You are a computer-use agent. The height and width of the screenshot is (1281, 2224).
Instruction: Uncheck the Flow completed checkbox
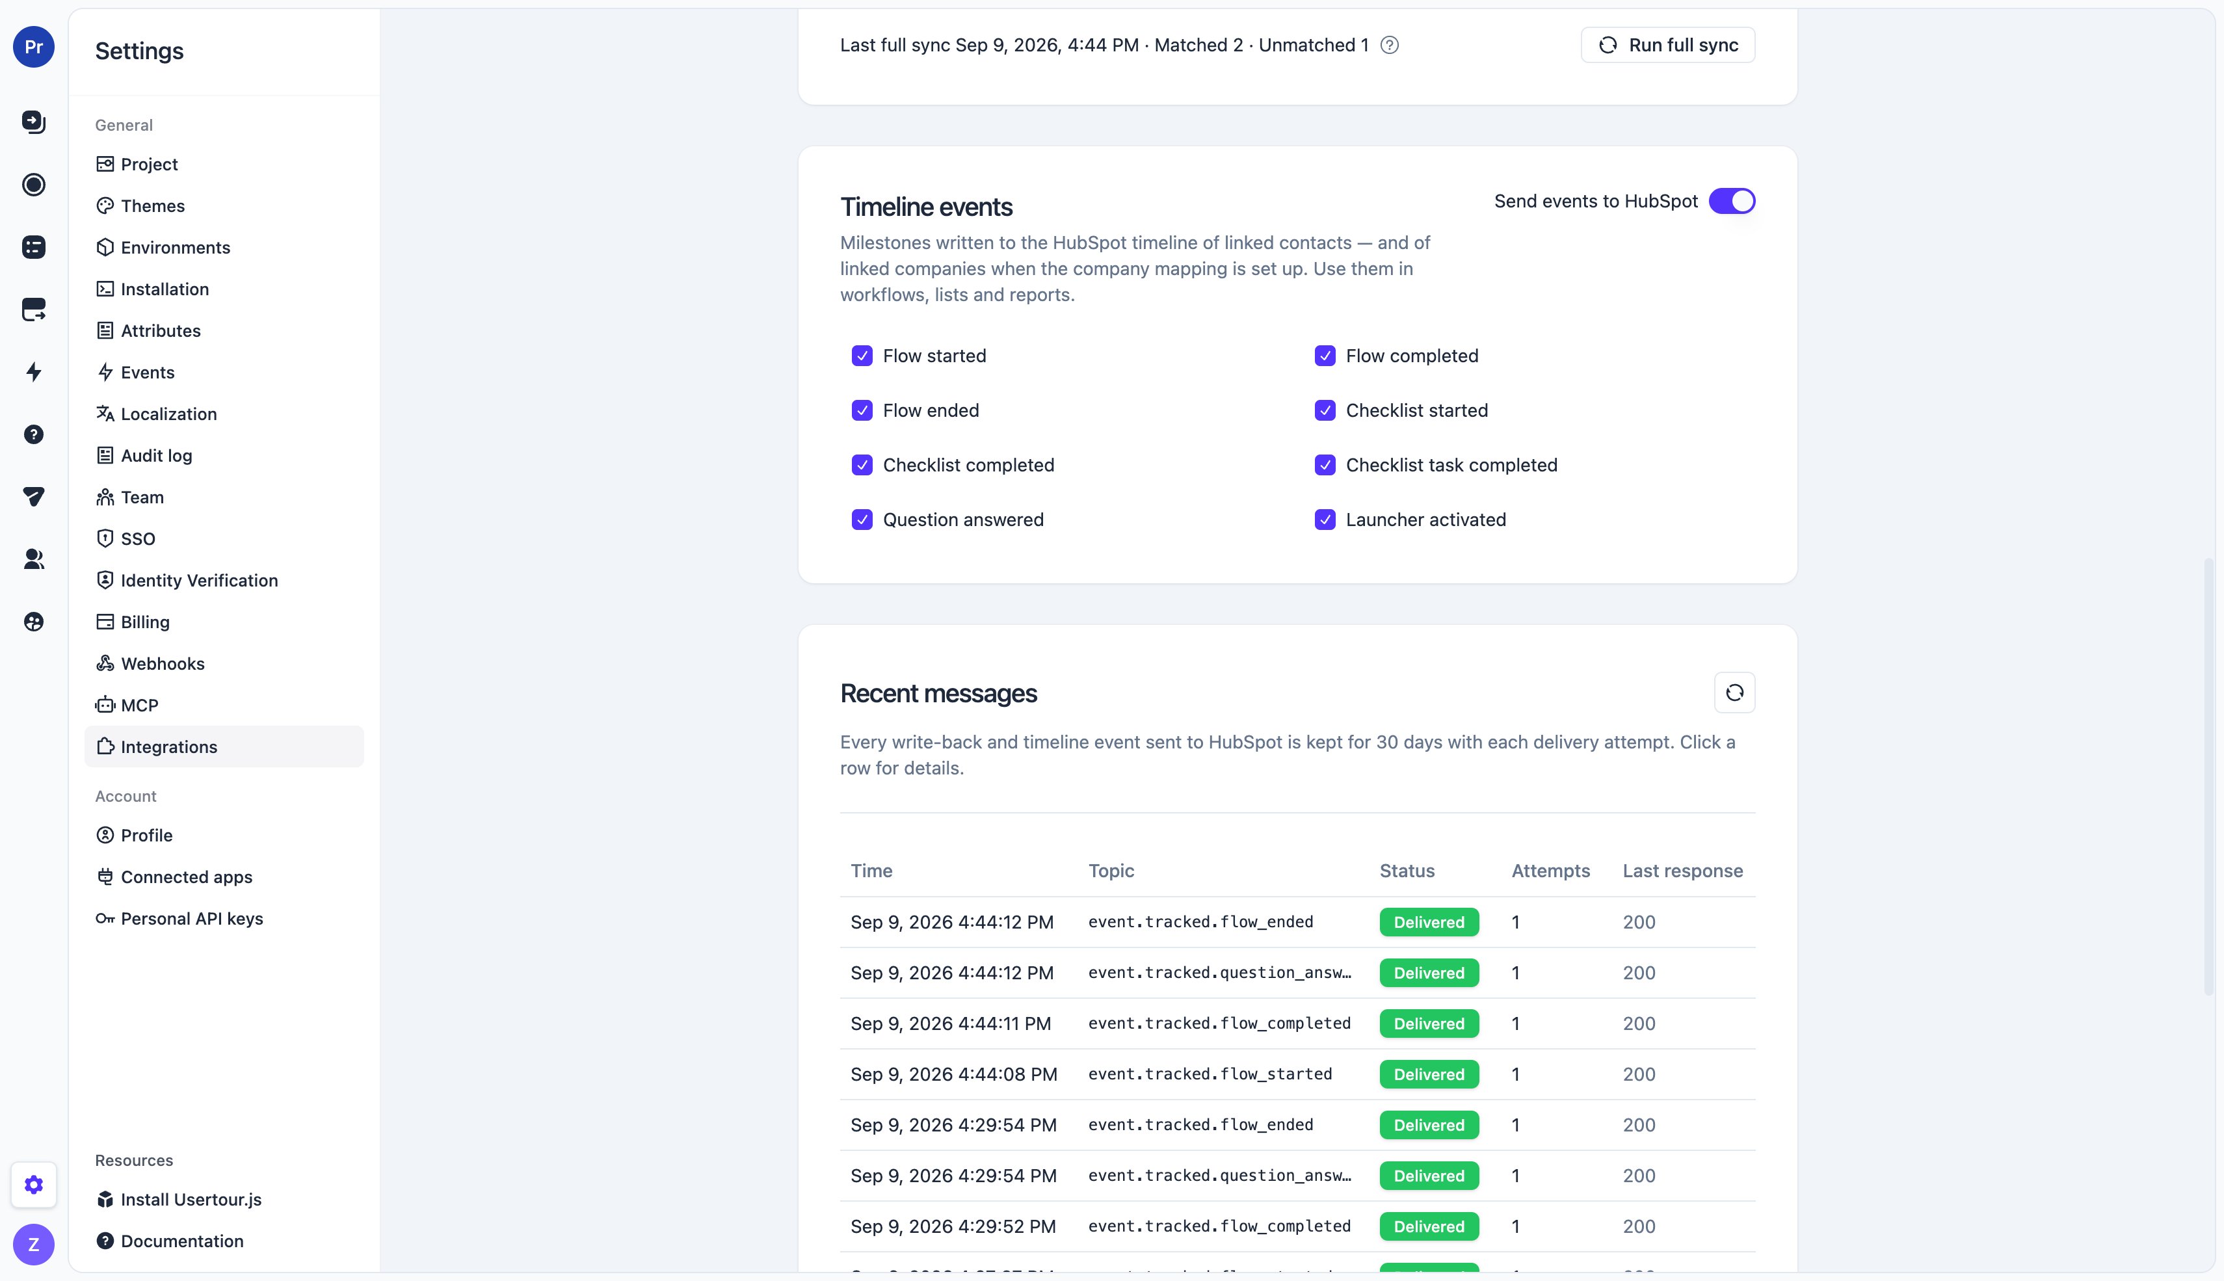click(1324, 356)
